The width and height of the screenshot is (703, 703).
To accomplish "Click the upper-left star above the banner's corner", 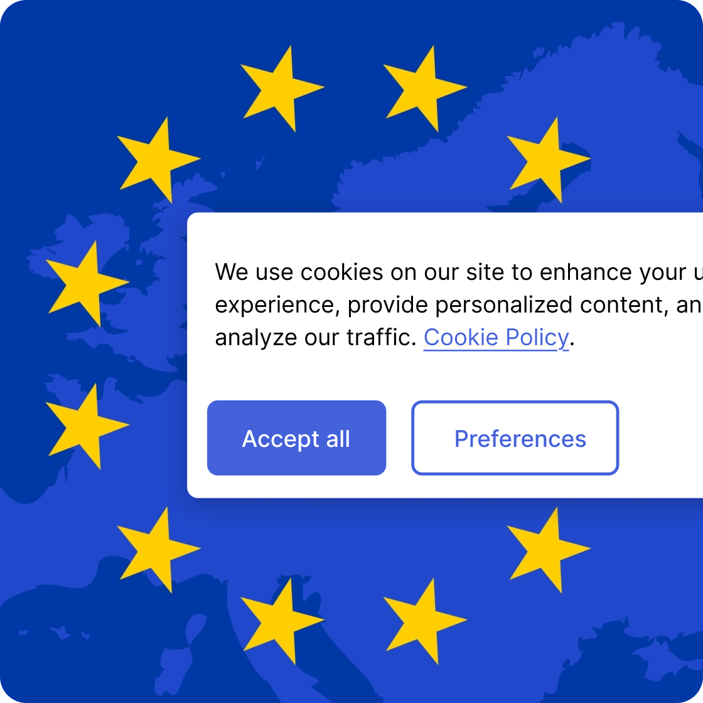I will click(156, 161).
